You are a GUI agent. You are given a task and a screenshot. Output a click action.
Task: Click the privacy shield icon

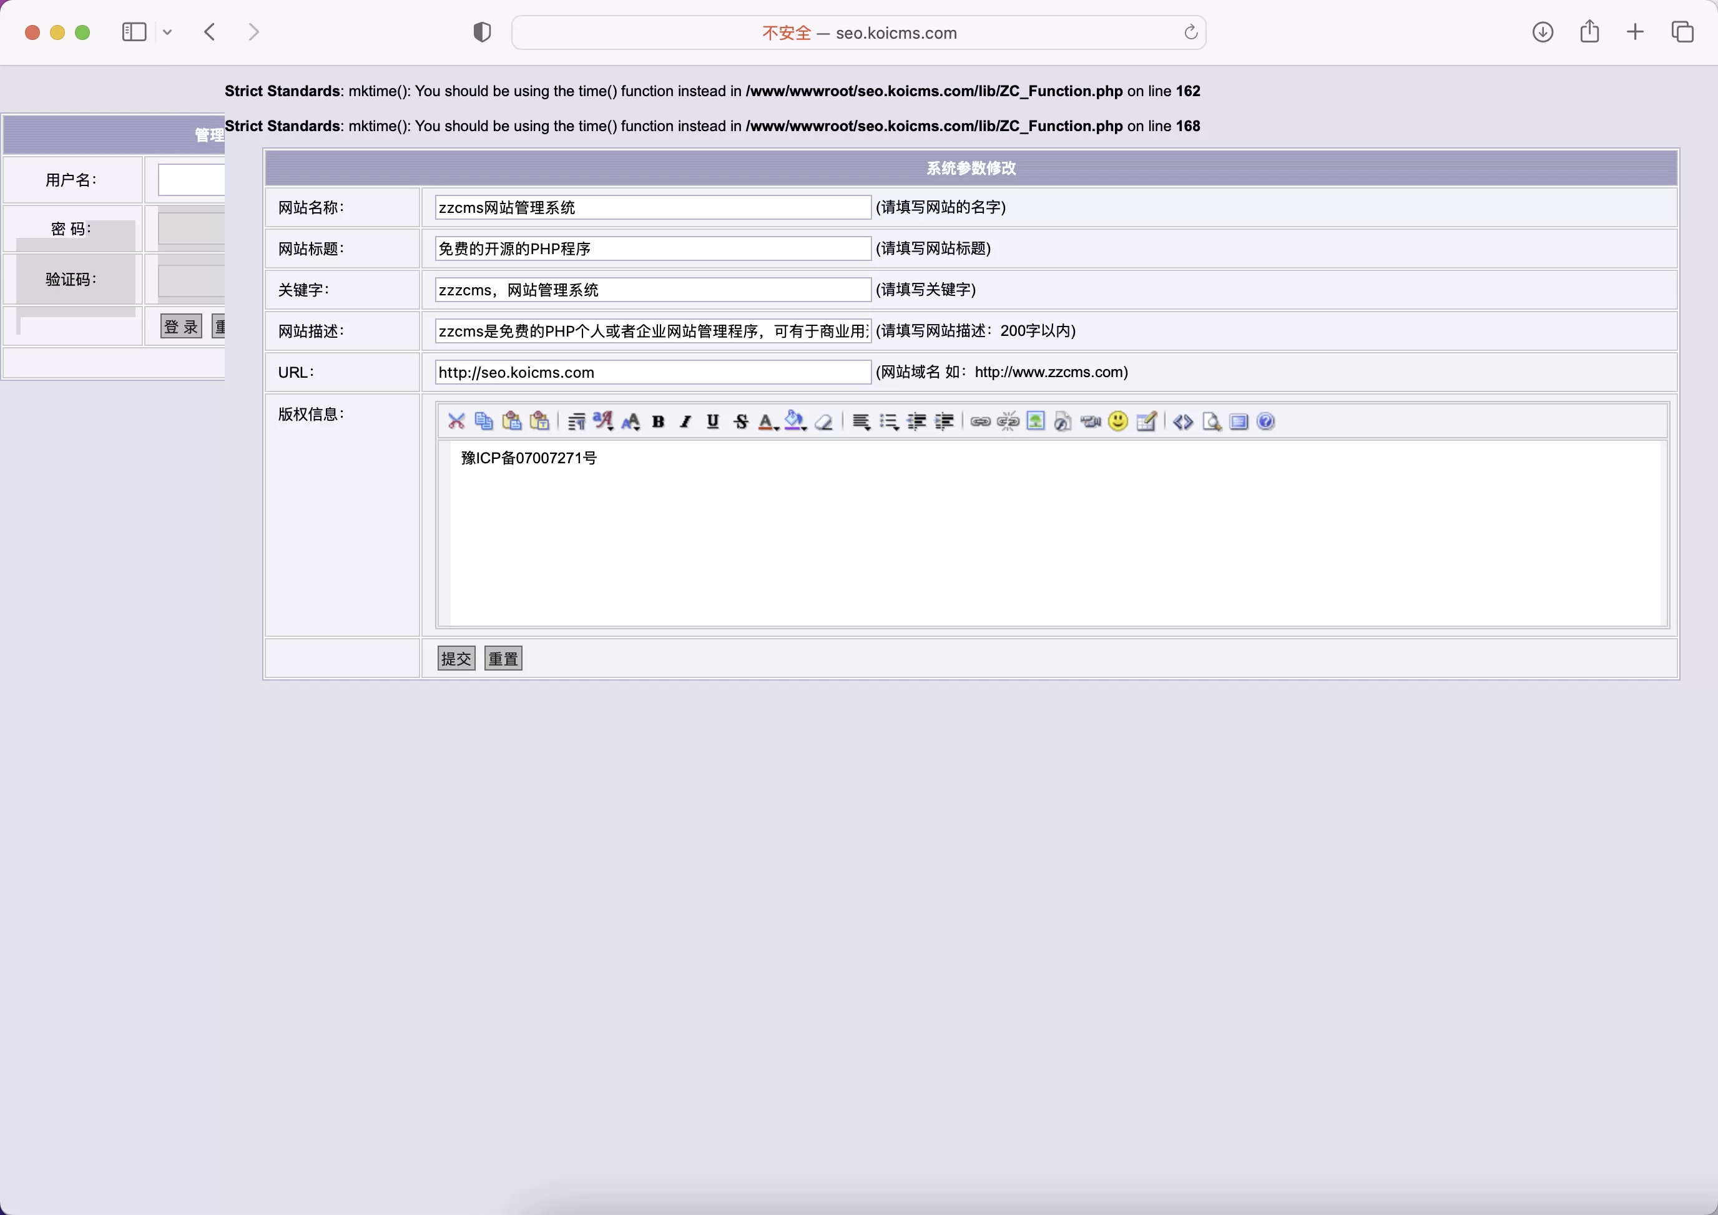483,32
